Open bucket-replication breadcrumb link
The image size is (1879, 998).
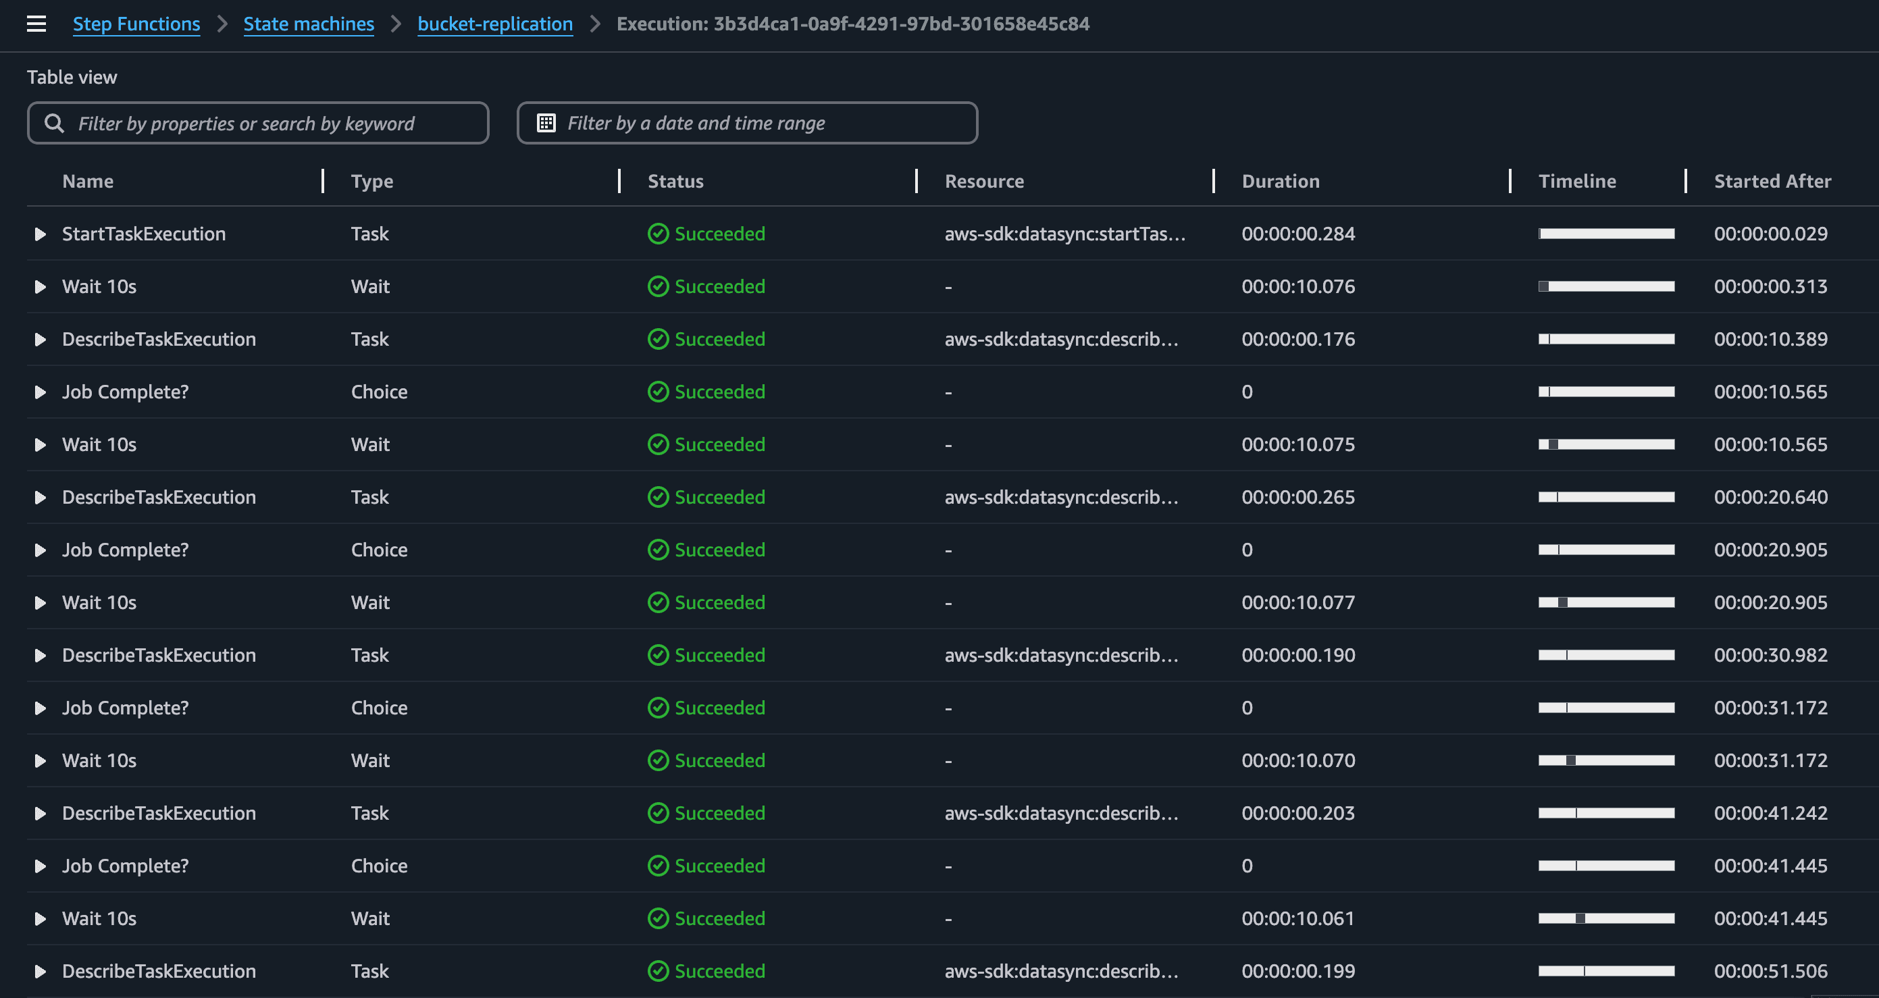point(495,24)
